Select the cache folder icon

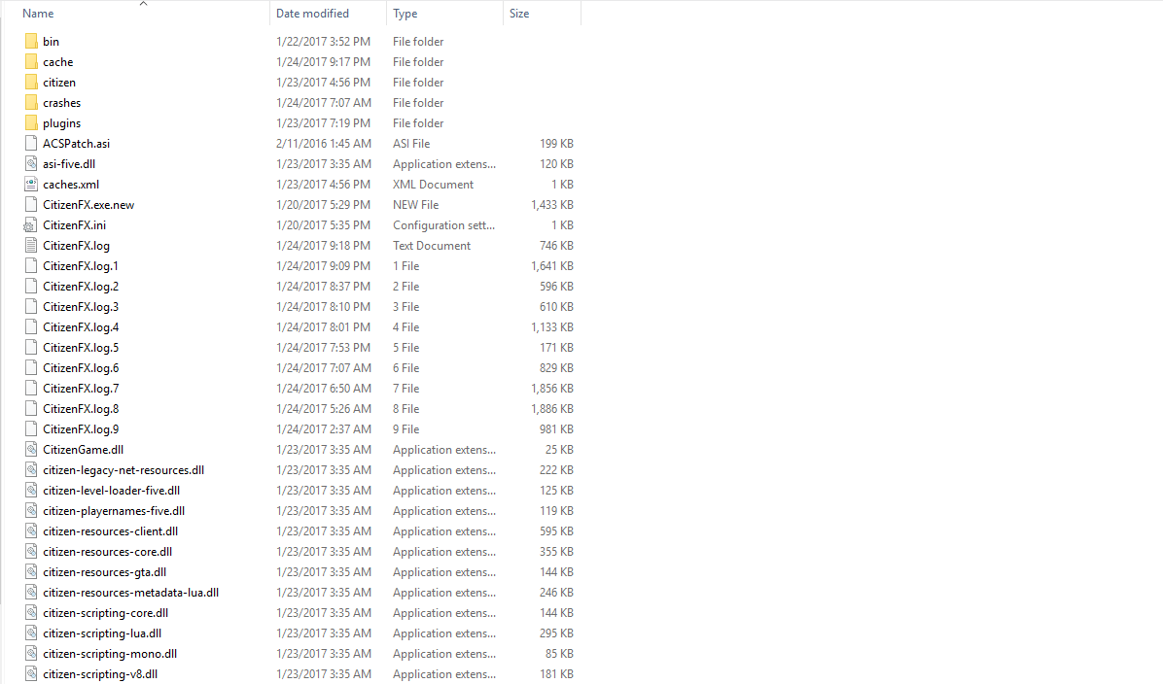[x=31, y=61]
